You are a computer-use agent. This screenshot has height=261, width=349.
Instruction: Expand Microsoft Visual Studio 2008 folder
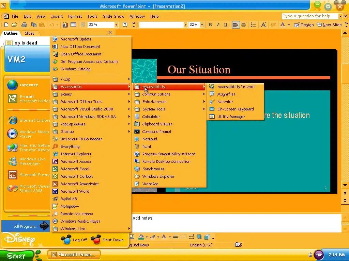point(91,109)
